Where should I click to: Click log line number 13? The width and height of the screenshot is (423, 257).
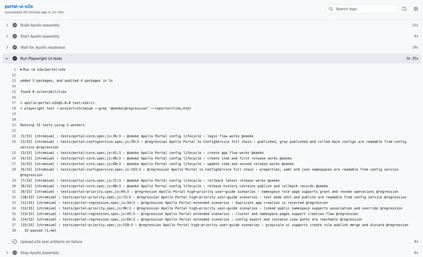14,80
